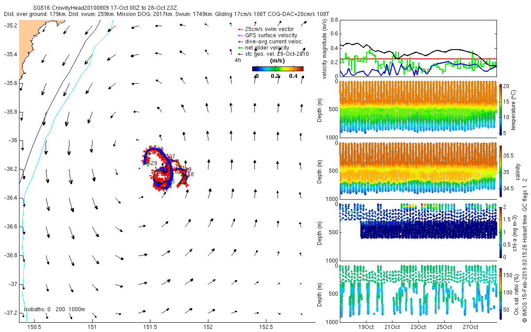Screen dimensions: 531x332
Task: Click latitude tick '-36' on map axis
Action: (12, 140)
